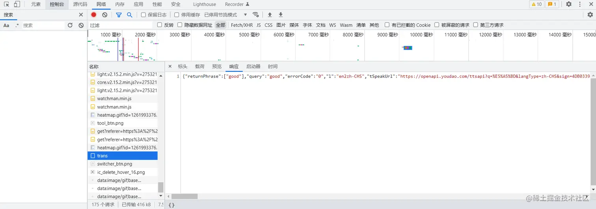Close the request details pane

click(170, 66)
